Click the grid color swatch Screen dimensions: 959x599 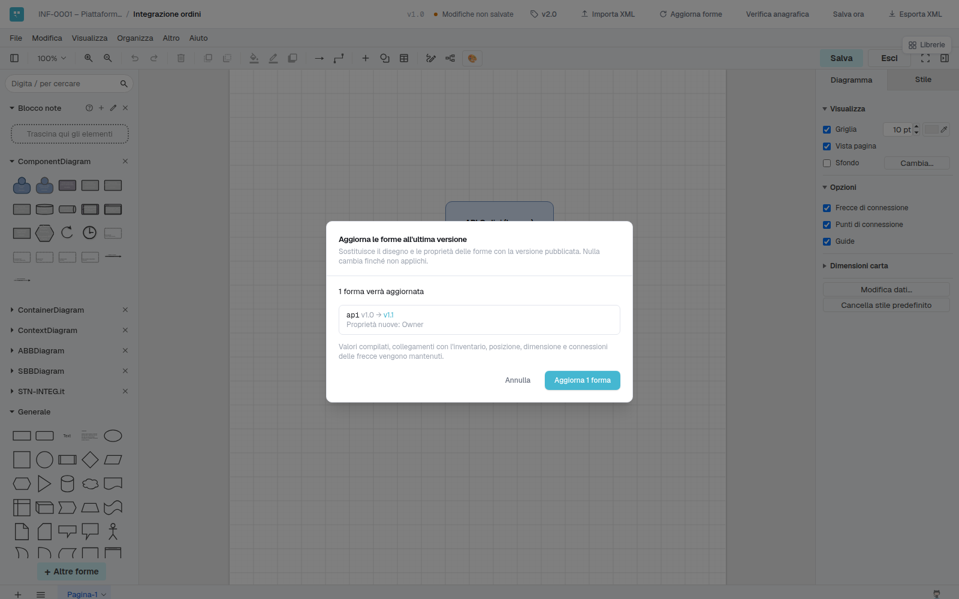pos(931,129)
